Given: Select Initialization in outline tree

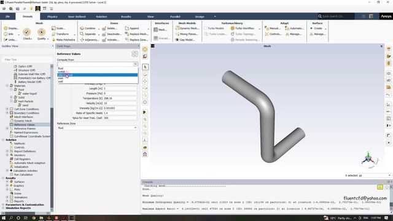Looking at the screenshot, I should (21, 166).
